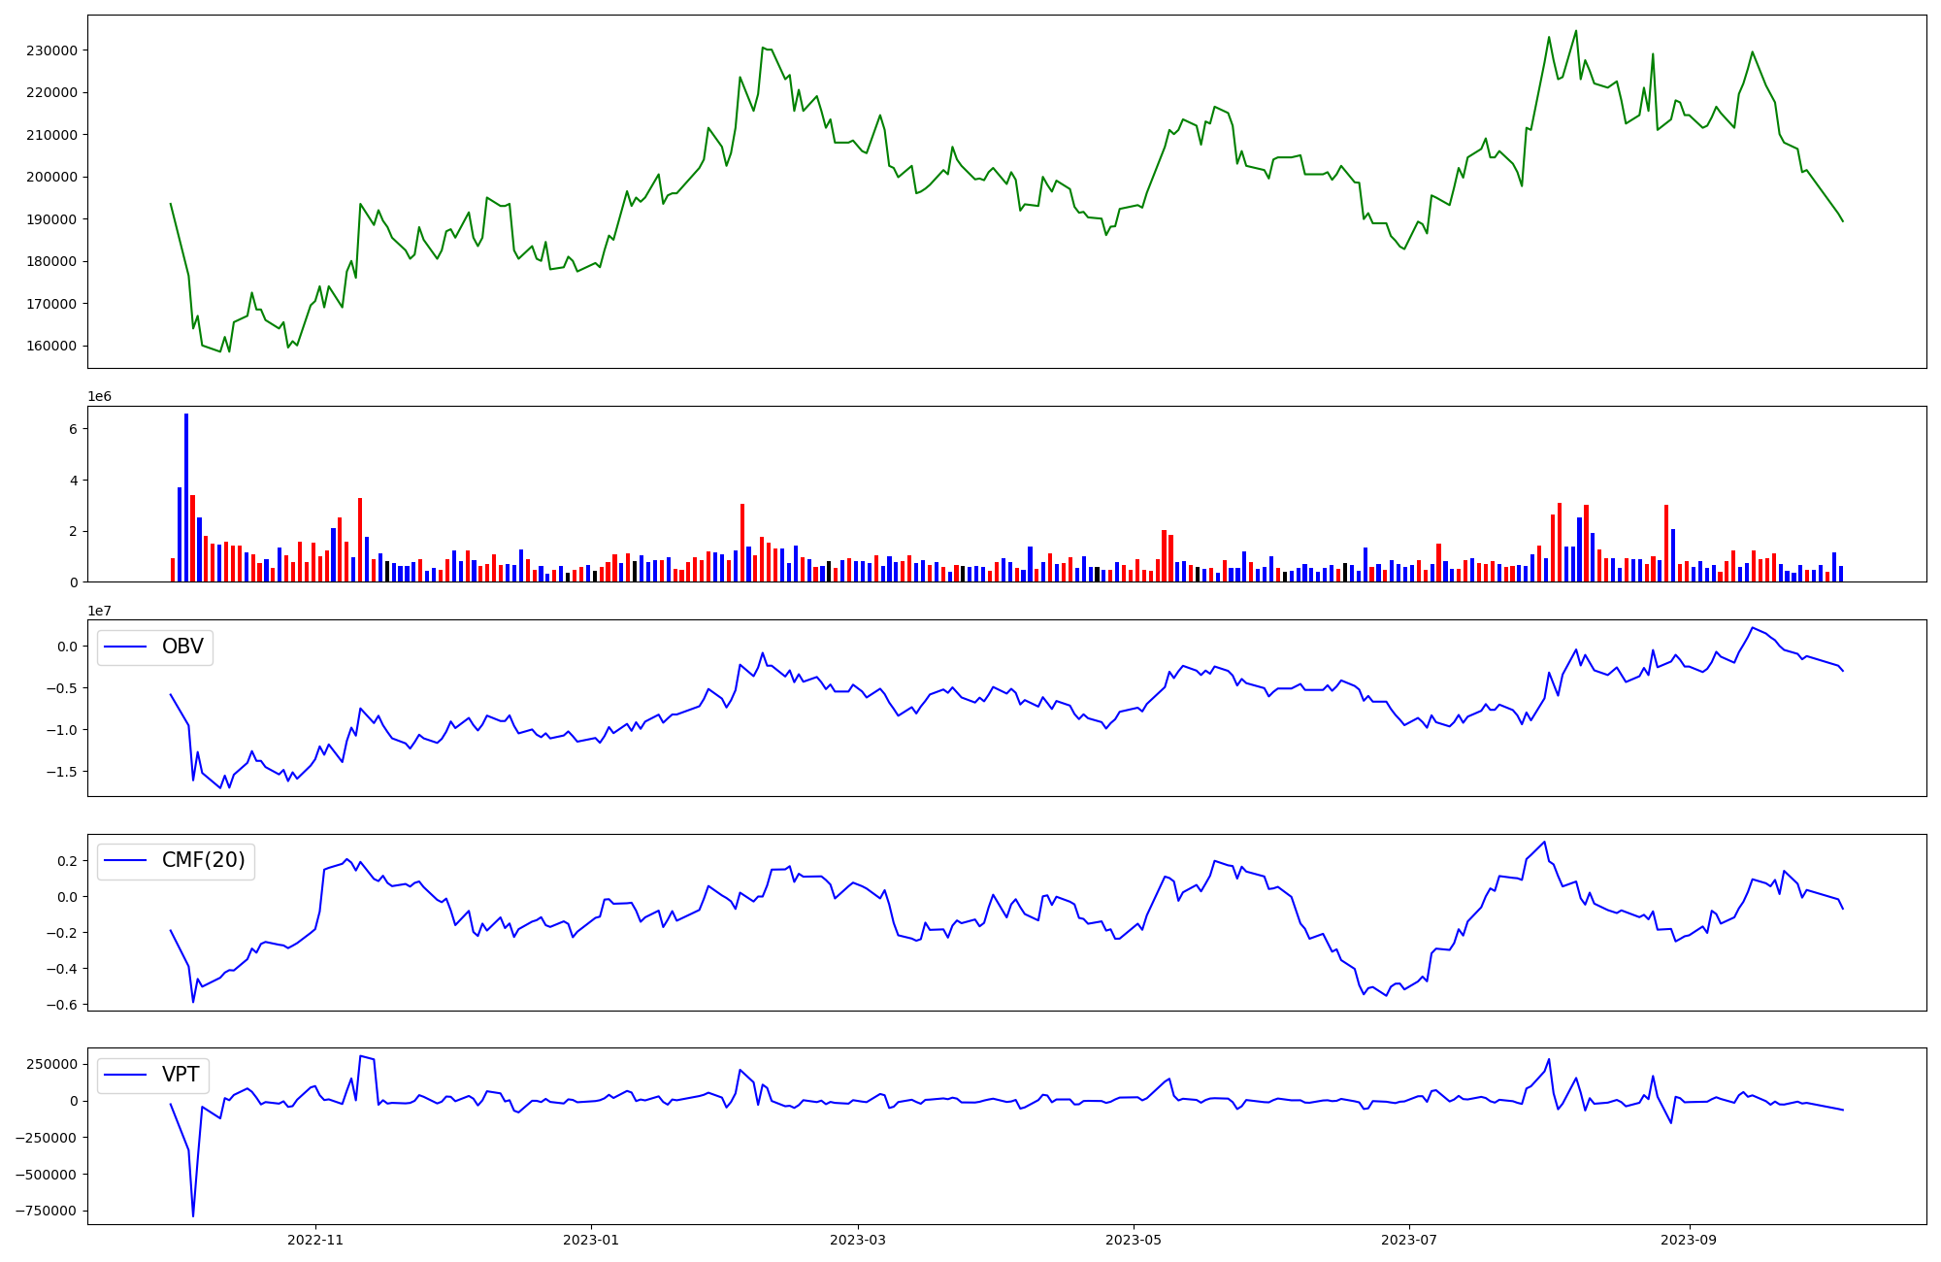Click the −1.5 tick on OBV axis
The height and width of the screenshot is (1262, 1941).
coord(62,772)
